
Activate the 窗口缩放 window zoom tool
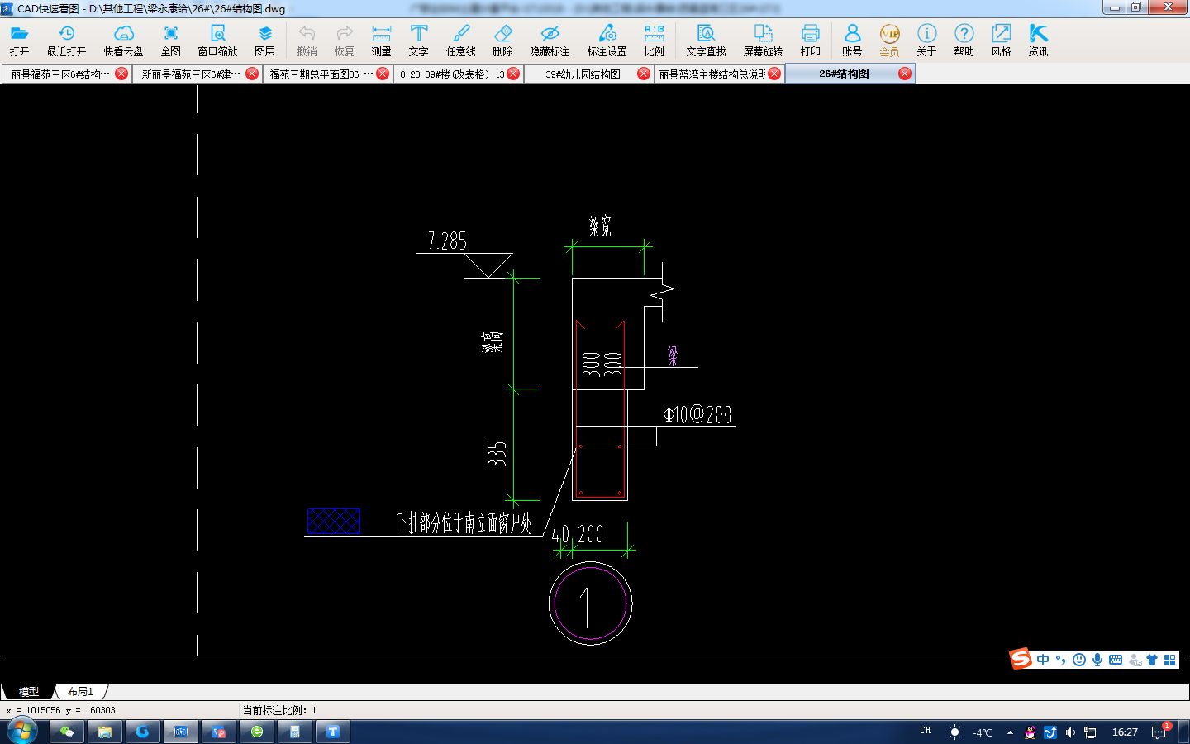click(x=217, y=40)
